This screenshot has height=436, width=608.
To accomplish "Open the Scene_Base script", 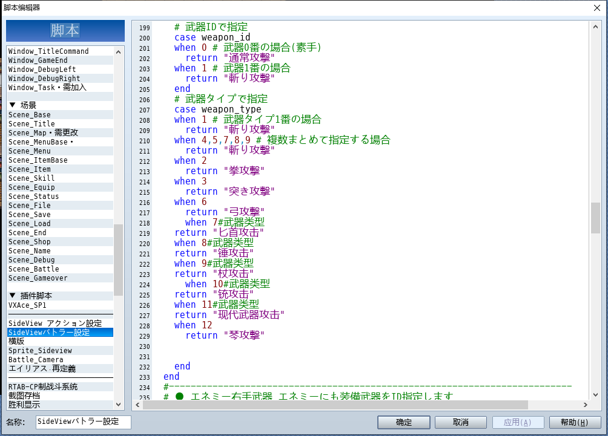I will tap(60, 115).
